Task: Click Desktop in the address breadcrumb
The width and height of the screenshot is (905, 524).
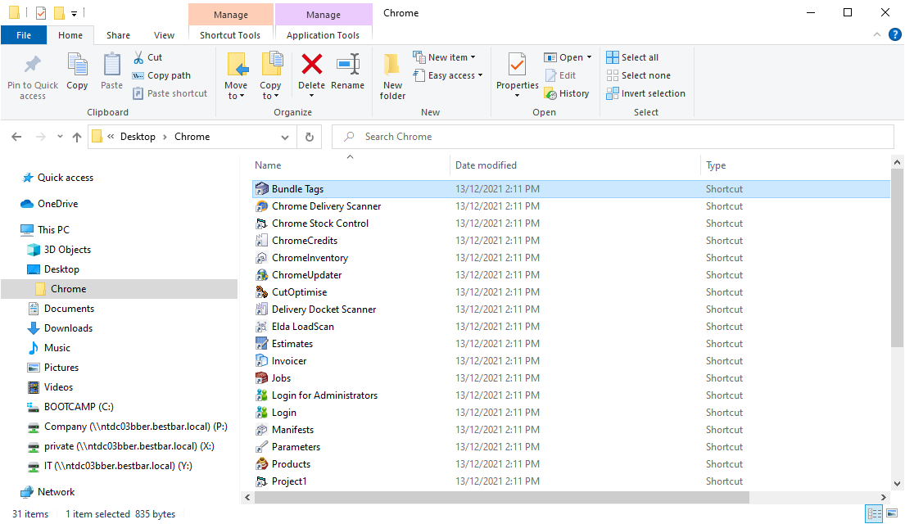Action: click(138, 137)
